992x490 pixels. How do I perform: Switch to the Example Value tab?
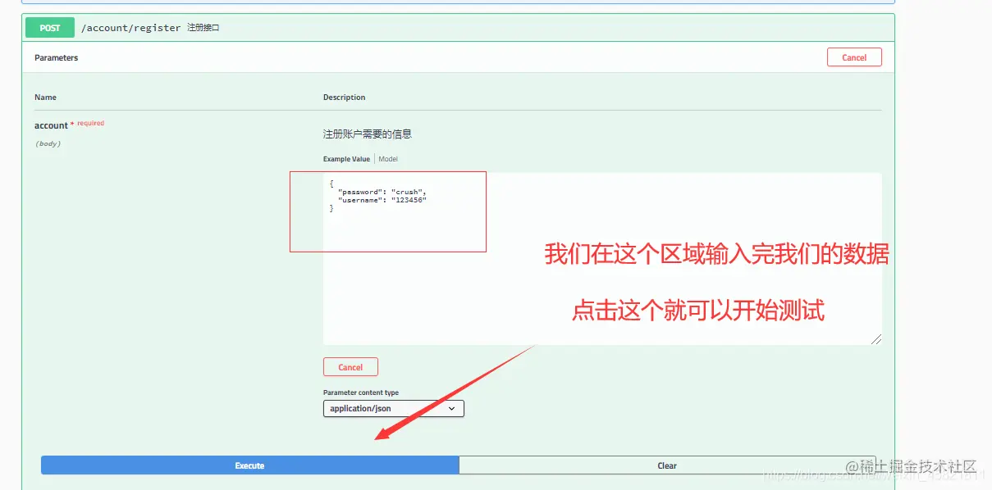coord(346,158)
